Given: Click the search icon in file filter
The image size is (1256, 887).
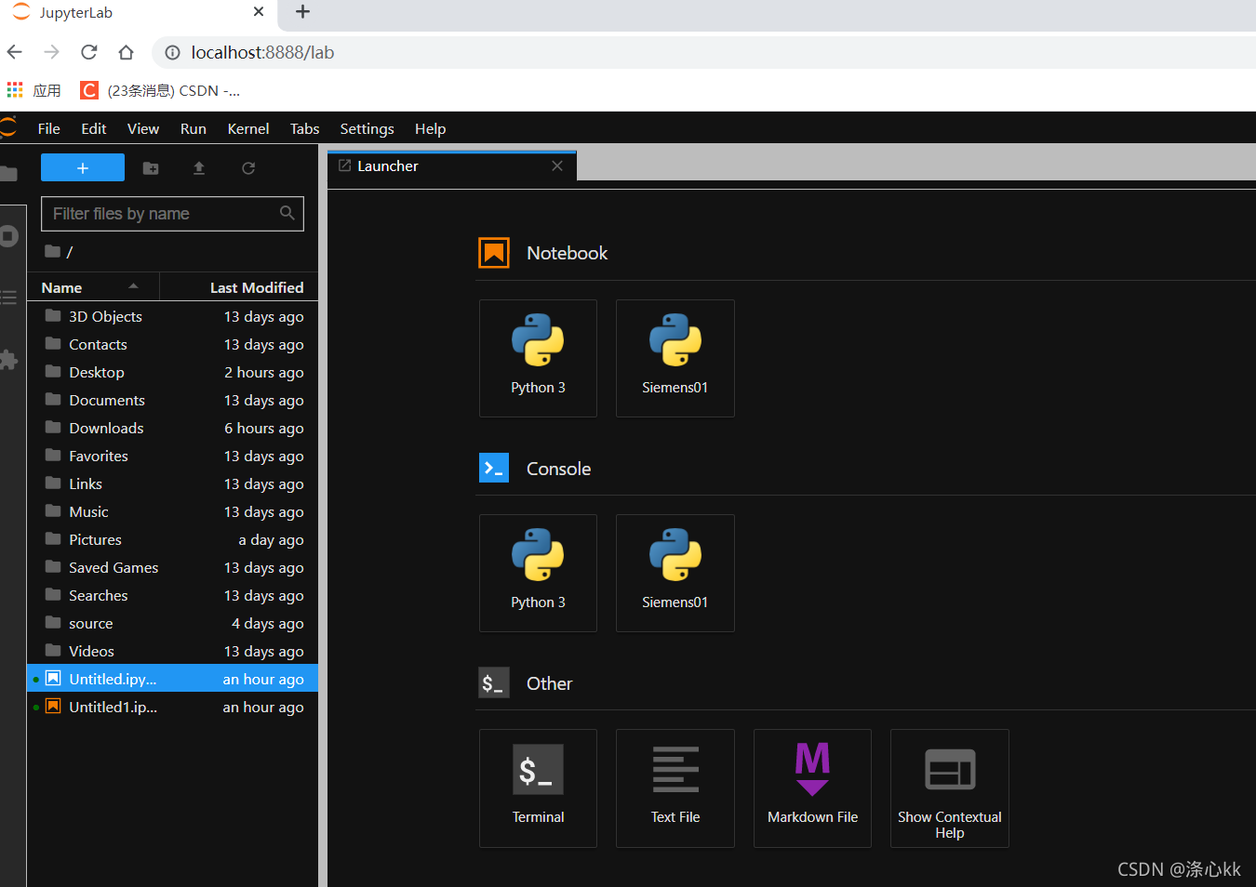Looking at the screenshot, I should coord(287,213).
